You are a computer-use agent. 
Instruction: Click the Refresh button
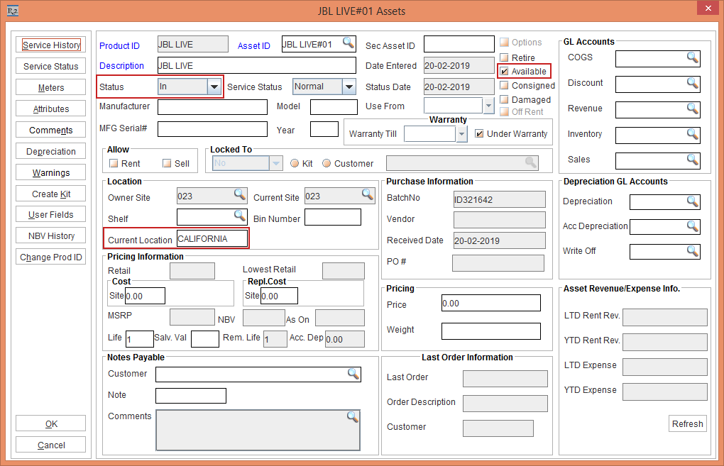[x=688, y=423]
